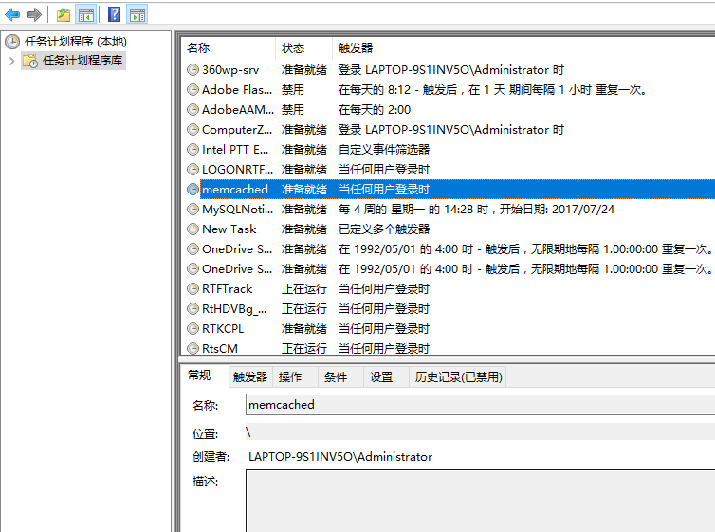The height and width of the screenshot is (532, 715).
Task: Open the 操作 tab
Action: click(x=290, y=377)
